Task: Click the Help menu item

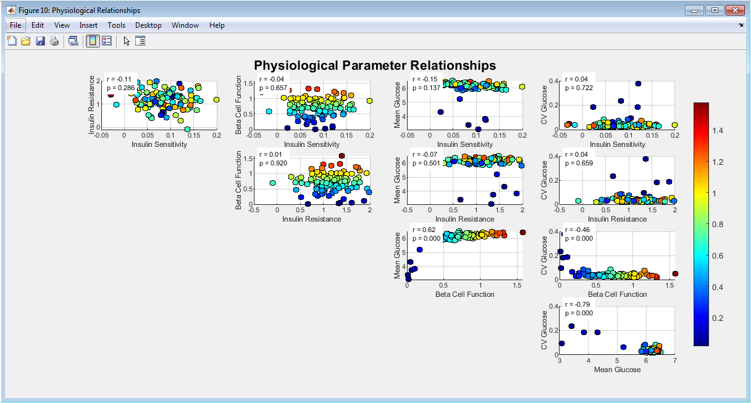Action: pyautogui.click(x=217, y=25)
